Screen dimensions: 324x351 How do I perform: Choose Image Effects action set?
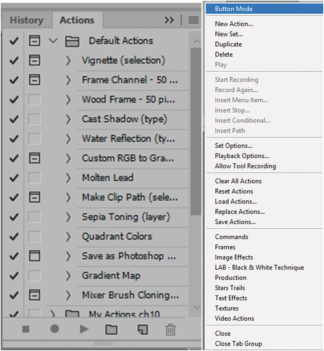coord(234,257)
